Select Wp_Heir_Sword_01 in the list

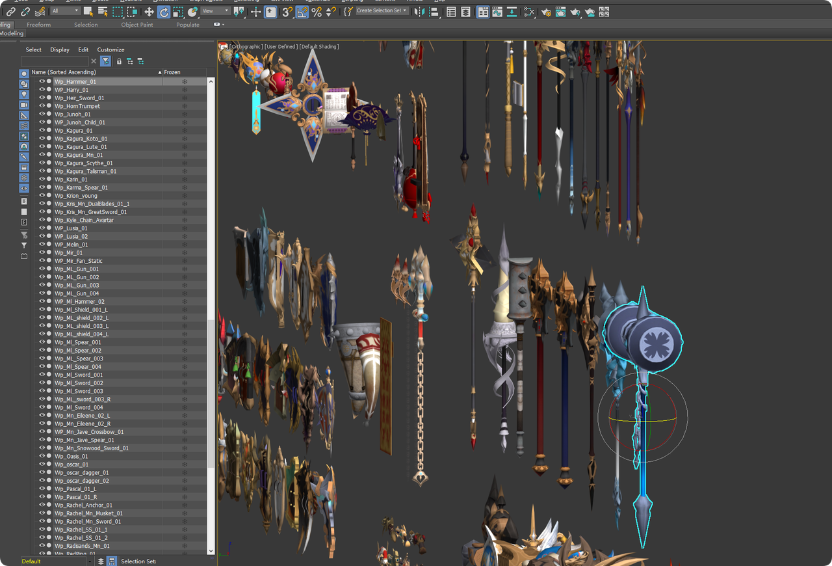click(79, 98)
